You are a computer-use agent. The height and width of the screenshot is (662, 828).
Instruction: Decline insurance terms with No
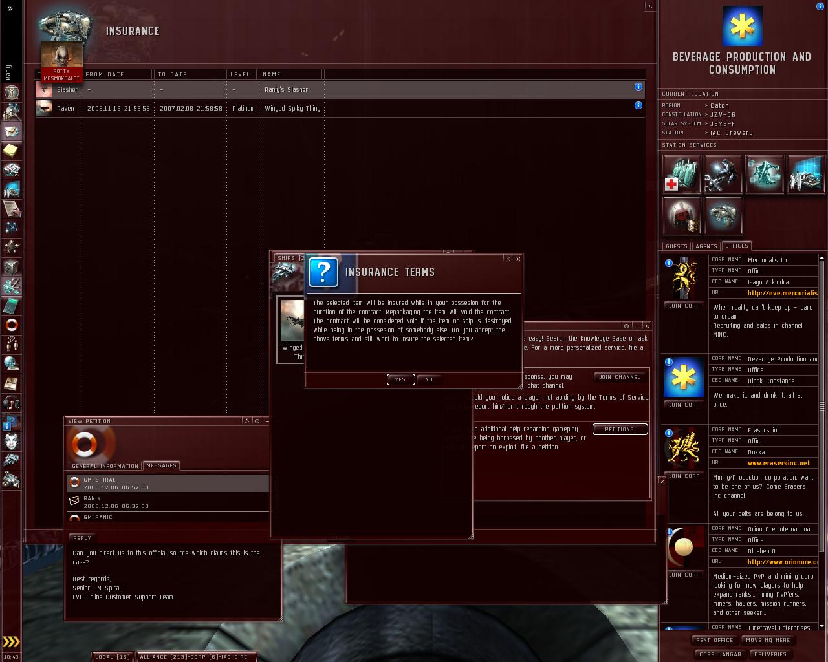(429, 379)
